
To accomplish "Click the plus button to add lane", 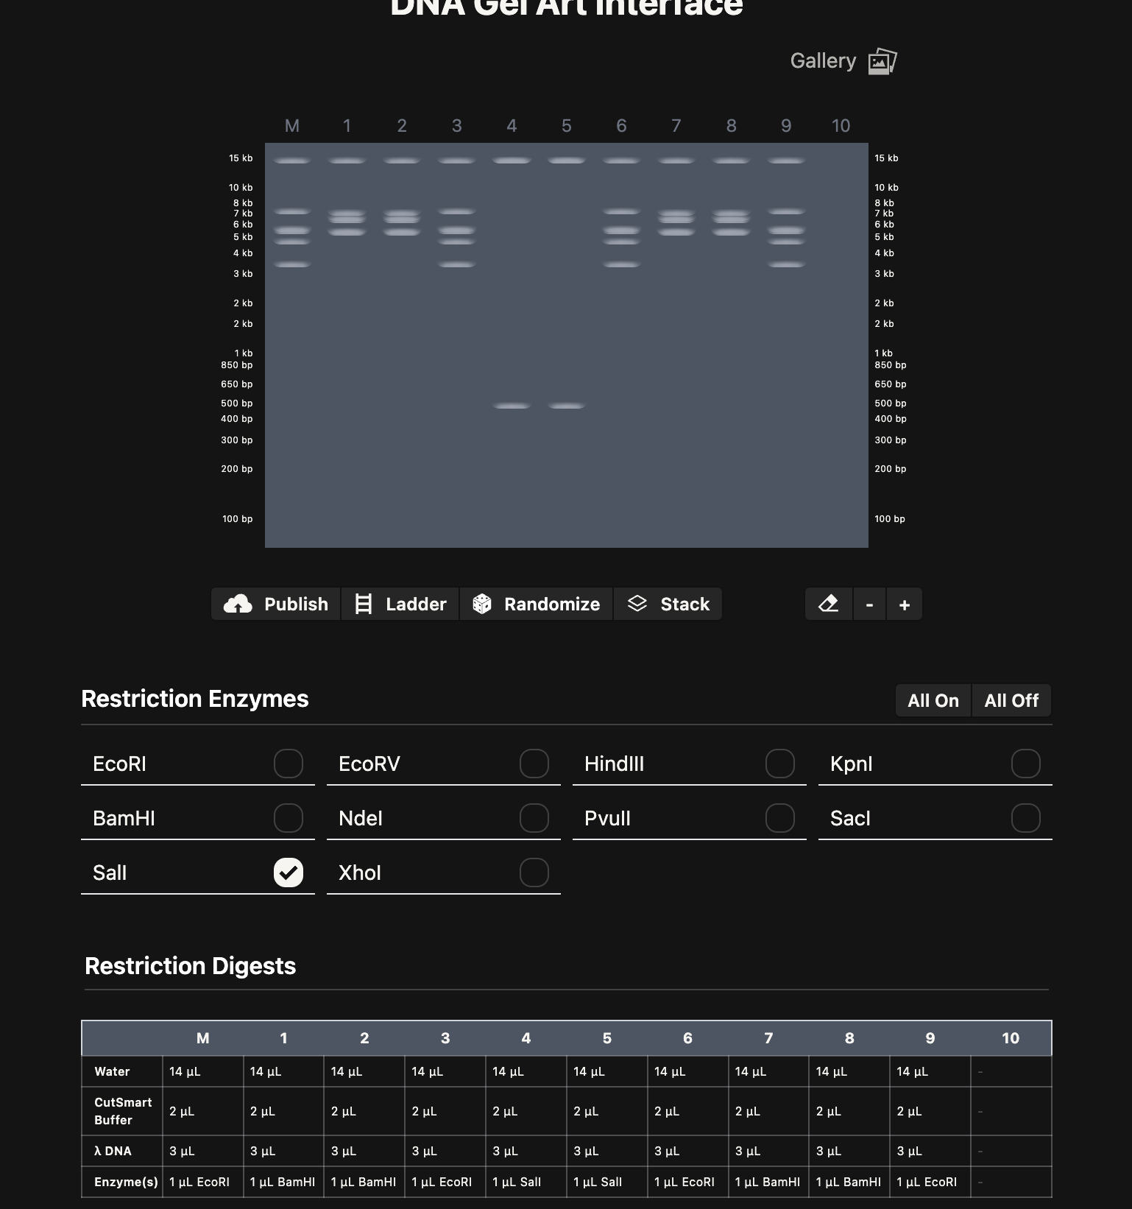I will coord(905,604).
